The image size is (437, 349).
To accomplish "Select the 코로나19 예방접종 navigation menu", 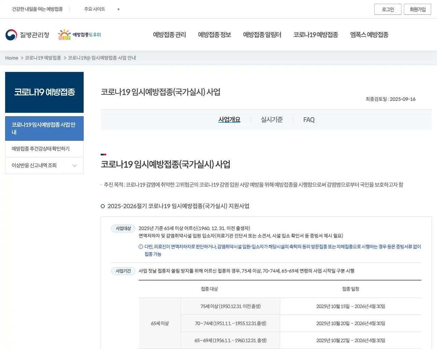I will pos(315,34).
